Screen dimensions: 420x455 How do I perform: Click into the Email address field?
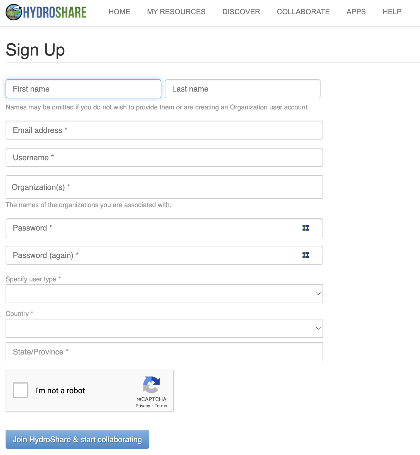tap(164, 130)
